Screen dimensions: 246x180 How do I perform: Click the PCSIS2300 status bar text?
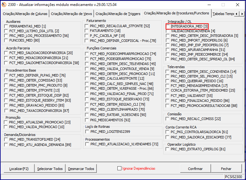[x=234, y=177]
